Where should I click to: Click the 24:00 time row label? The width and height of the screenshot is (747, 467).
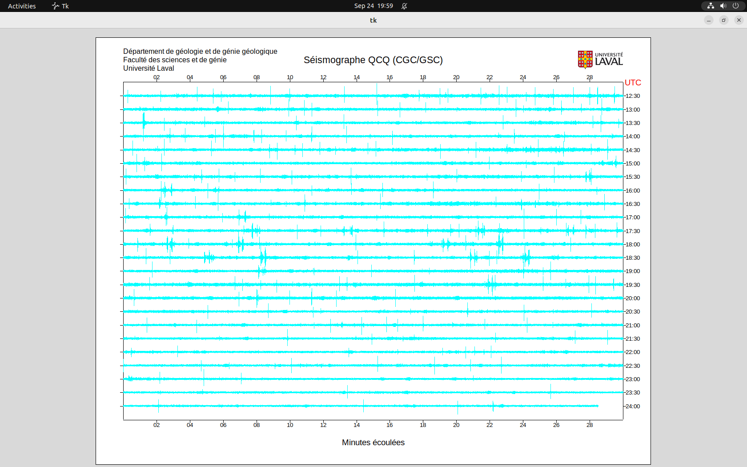click(633, 407)
